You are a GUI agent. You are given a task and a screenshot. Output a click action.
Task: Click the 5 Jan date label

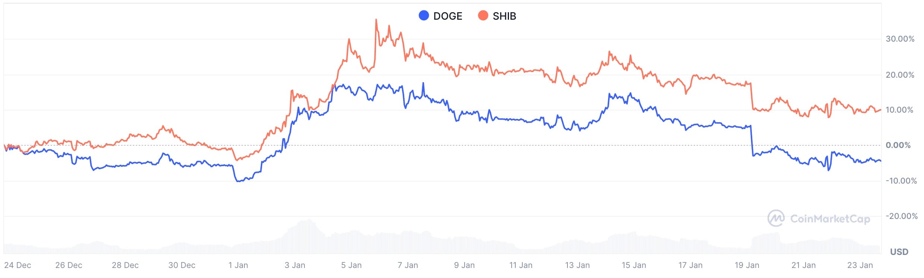[351, 265]
